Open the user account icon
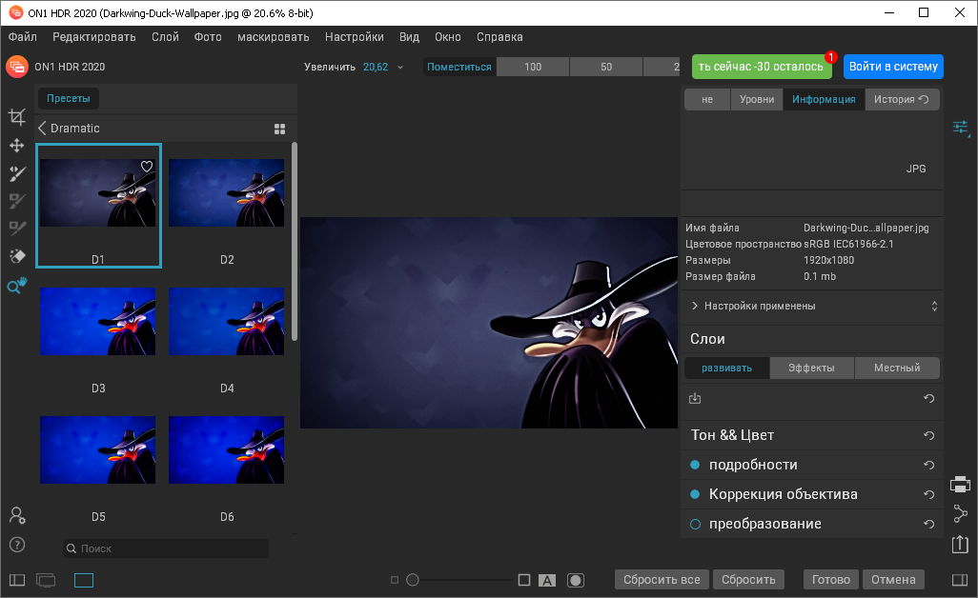This screenshot has width=978, height=598. [17, 515]
